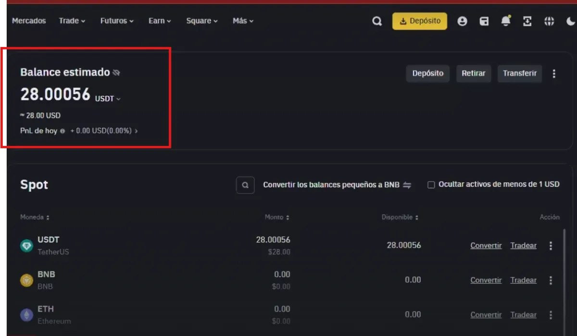
Task: Open more options for ETH row
Action: 551,315
